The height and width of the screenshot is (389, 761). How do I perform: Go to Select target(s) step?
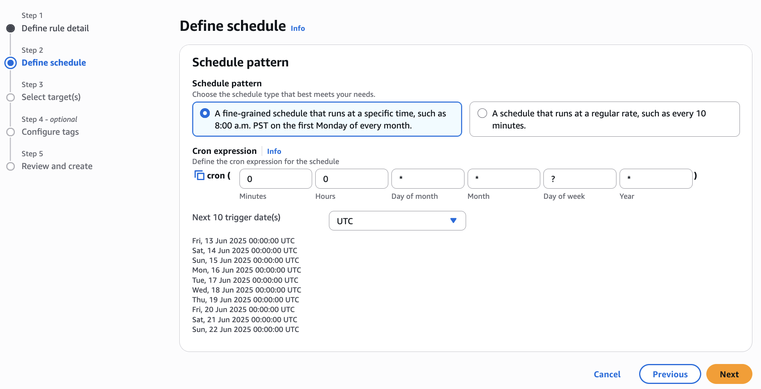tap(51, 97)
